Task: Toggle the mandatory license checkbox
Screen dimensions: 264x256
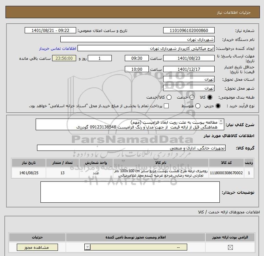Action: coord(230,247)
